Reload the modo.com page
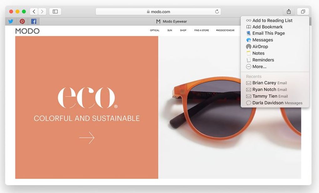The width and height of the screenshot is (319, 193). pyautogui.click(x=217, y=12)
